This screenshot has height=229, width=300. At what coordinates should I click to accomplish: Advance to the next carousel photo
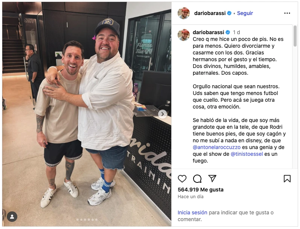163,114
